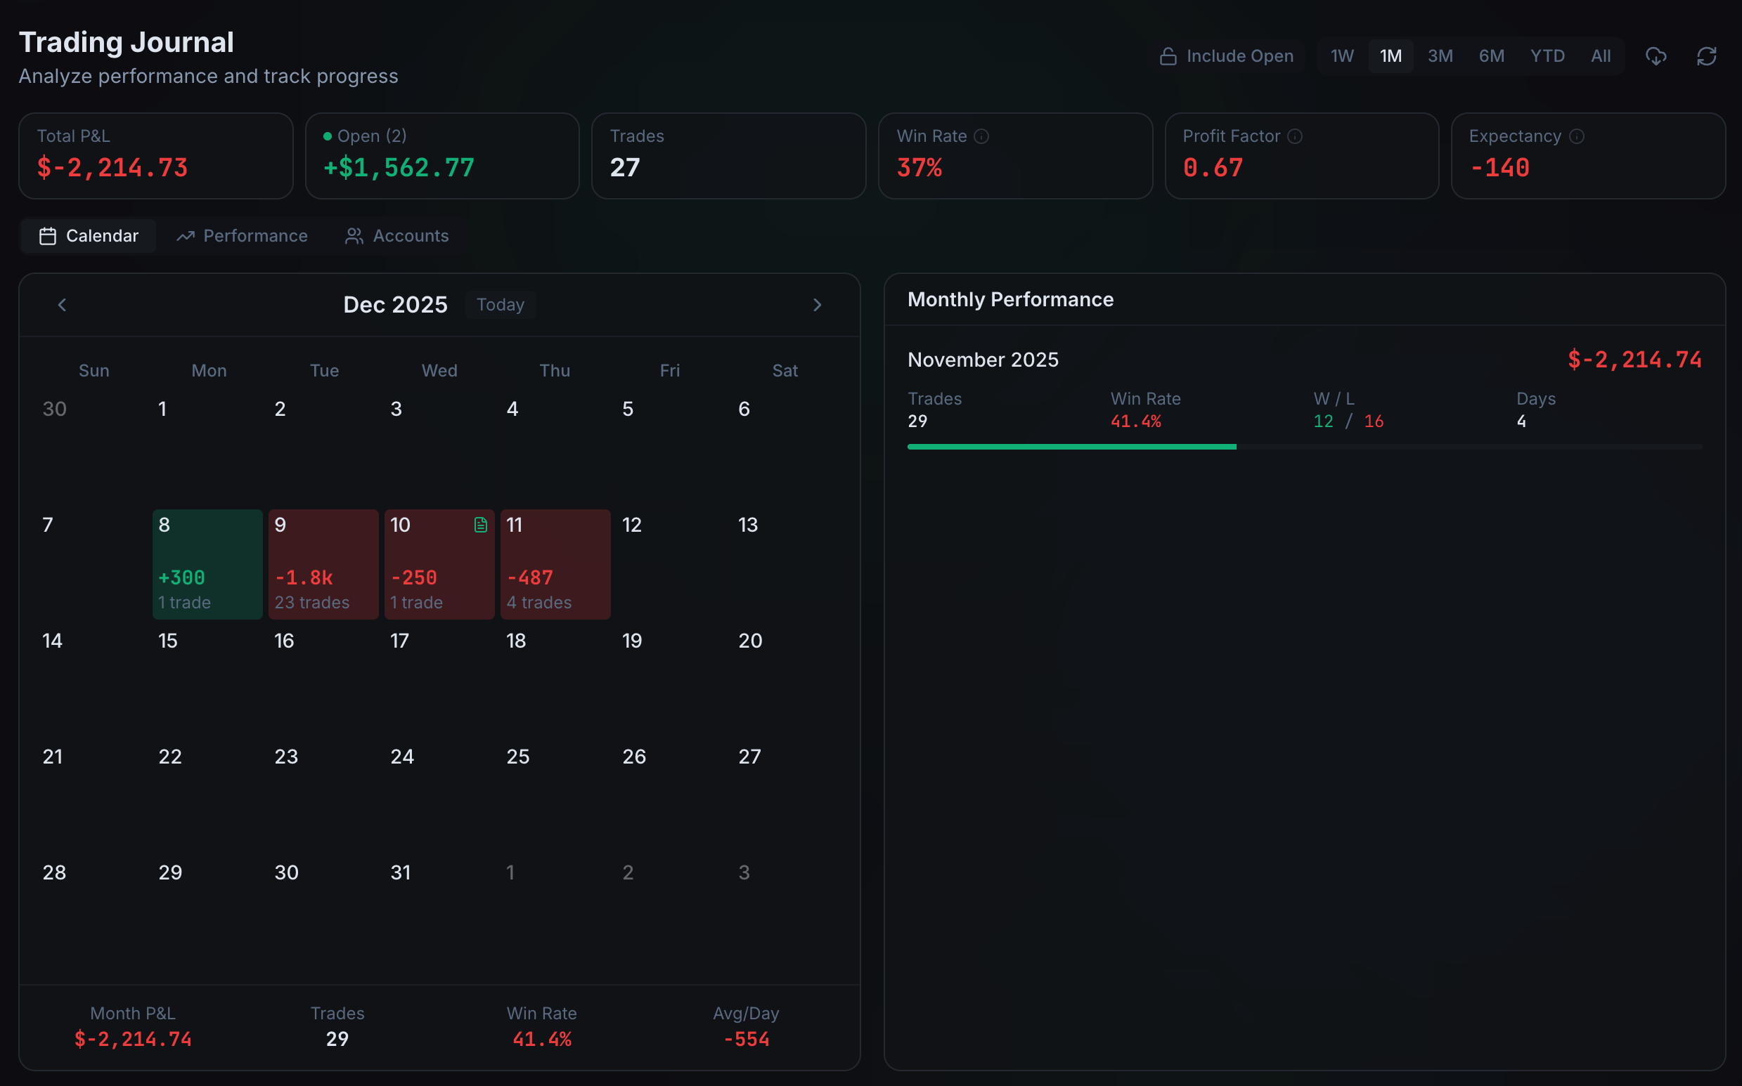Image resolution: width=1742 pixels, height=1086 pixels.
Task: Go to the previous month with the left chevron
Action: click(x=62, y=305)
